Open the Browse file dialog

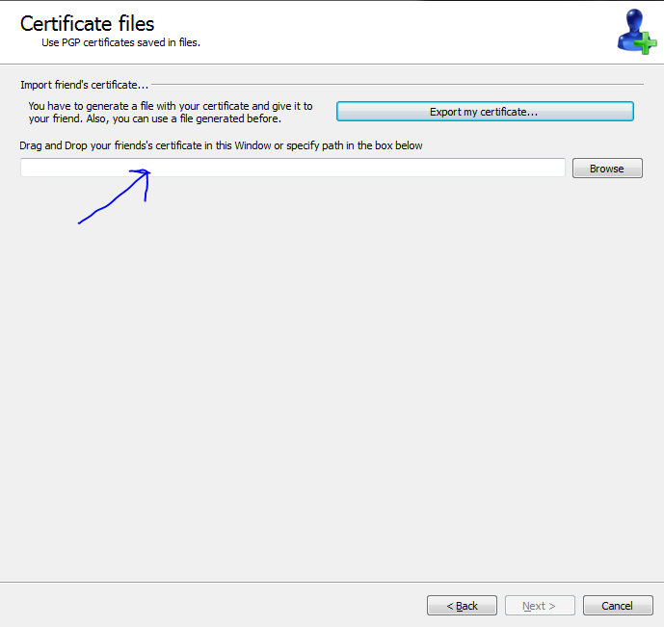[607, 169]
